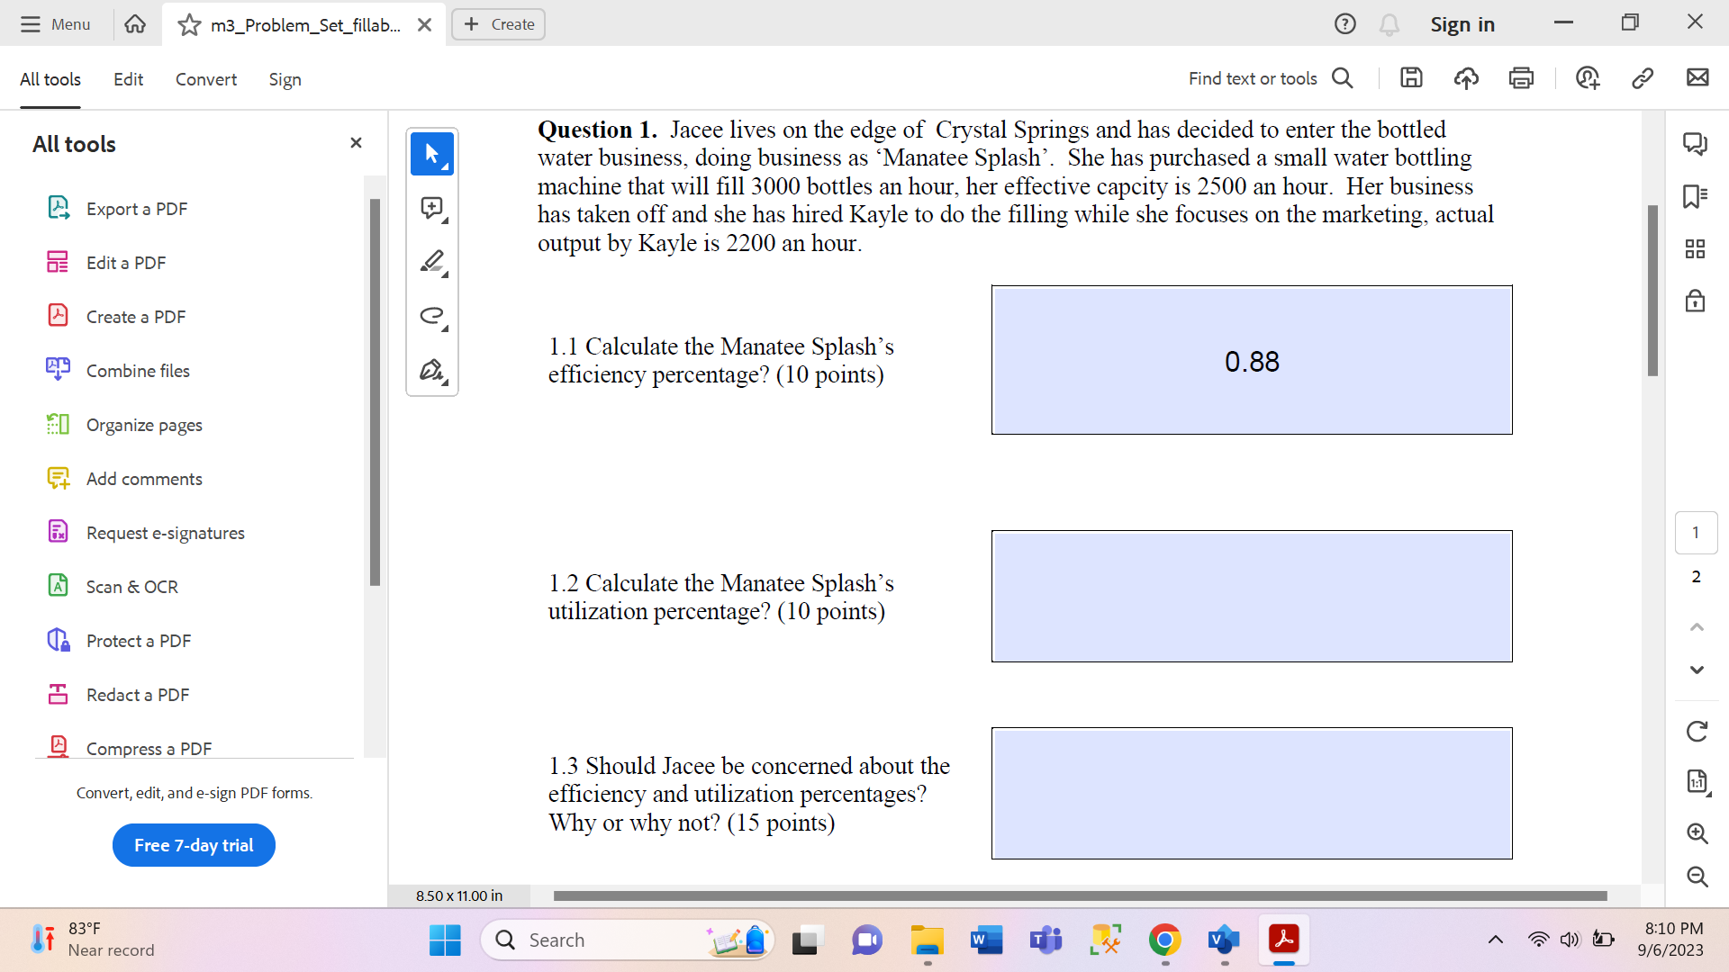Click the Organize pages tool
This screenshot has width=1729, height=972.
point(144,425)
